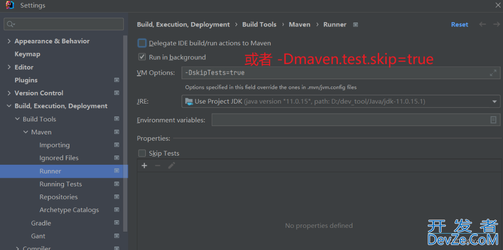Click the project-level icon beside Repositories
This screenshot has height=250, width=503.
point(117,197)
